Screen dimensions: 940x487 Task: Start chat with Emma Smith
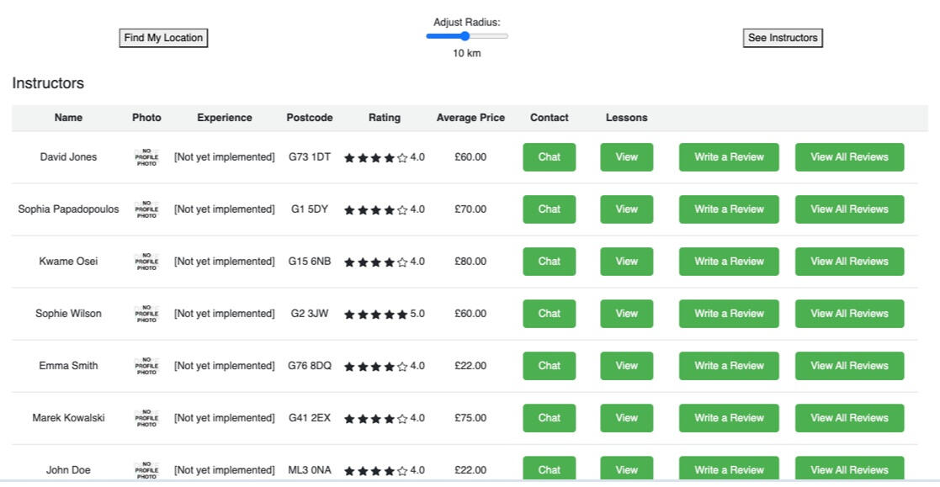tap(549, 366)
